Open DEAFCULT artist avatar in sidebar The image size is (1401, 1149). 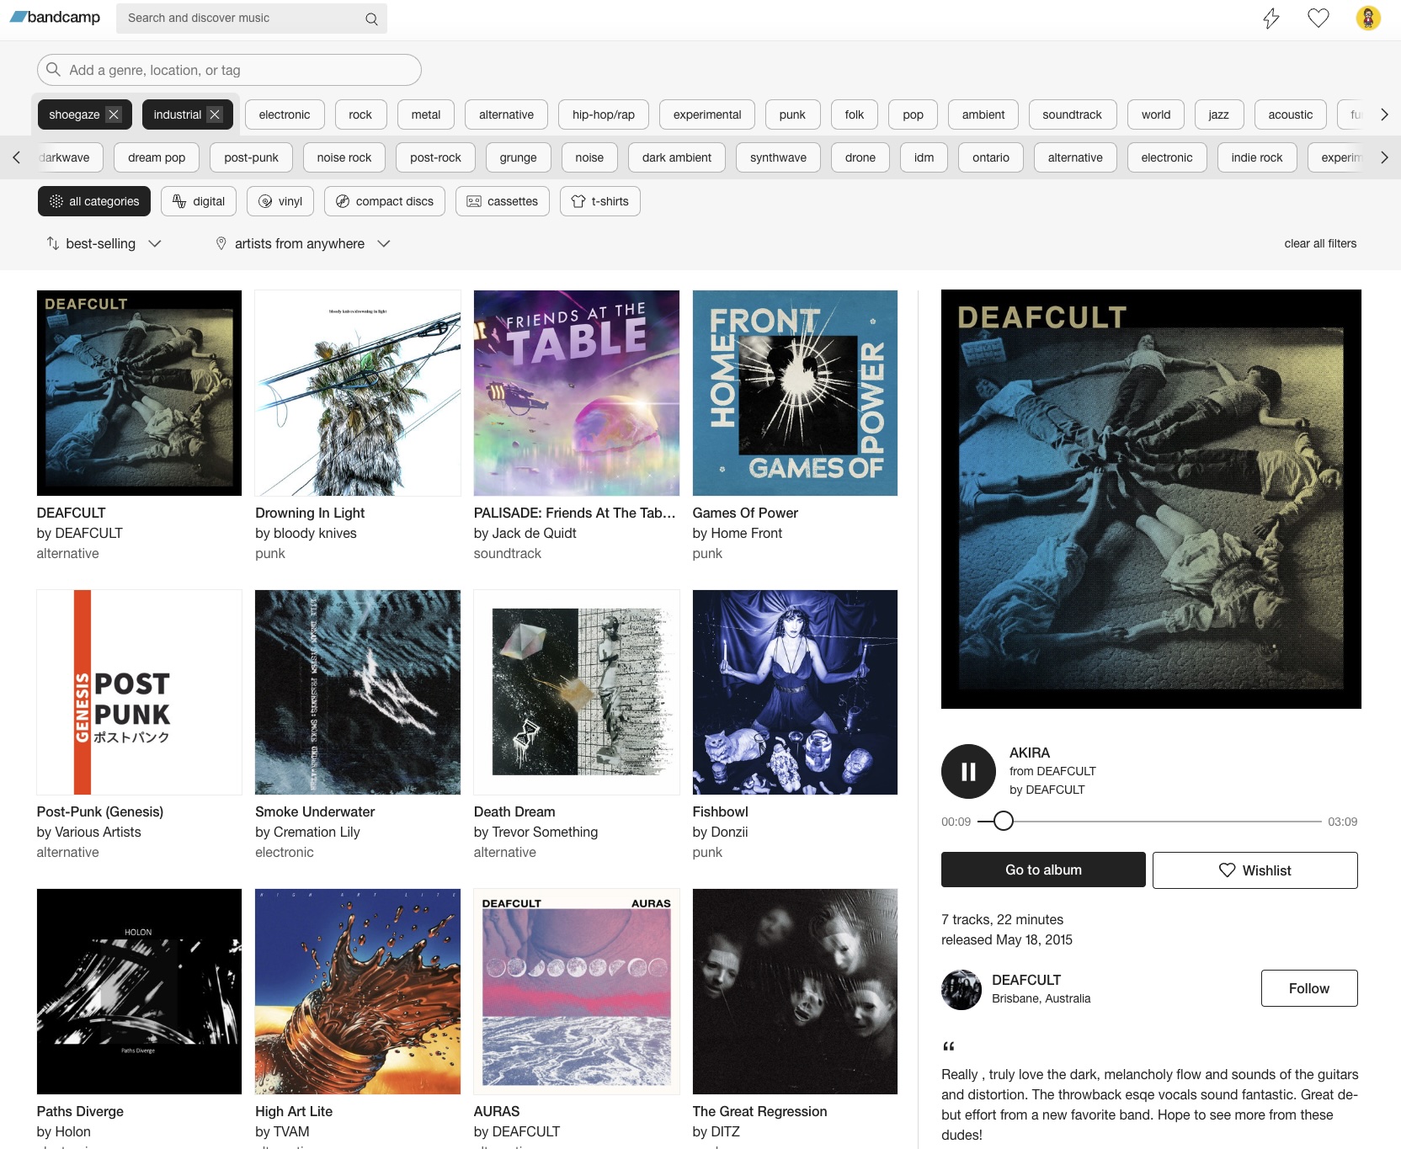[x=962, y=990]
